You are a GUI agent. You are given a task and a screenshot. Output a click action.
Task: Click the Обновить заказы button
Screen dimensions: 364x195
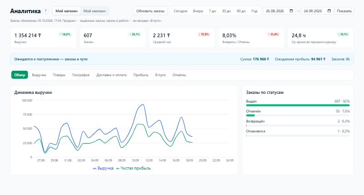point(150,11)
